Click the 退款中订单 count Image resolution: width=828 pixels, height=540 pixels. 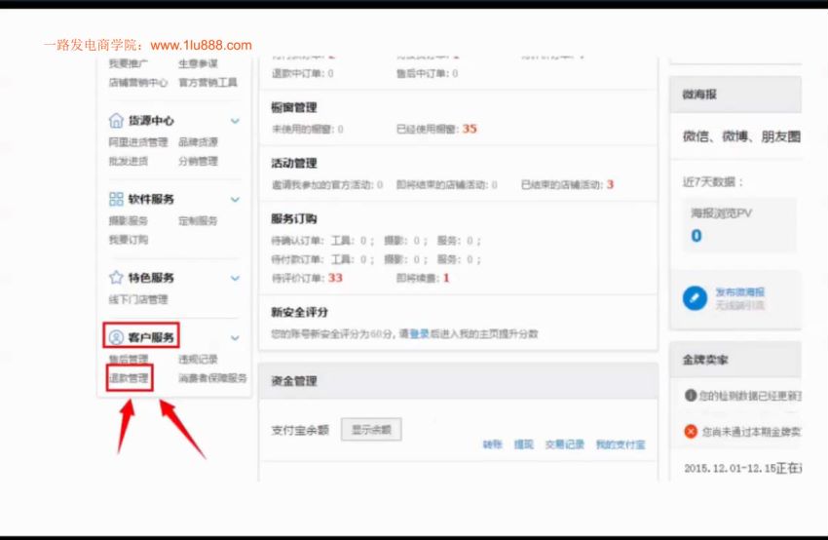(330, 73)
